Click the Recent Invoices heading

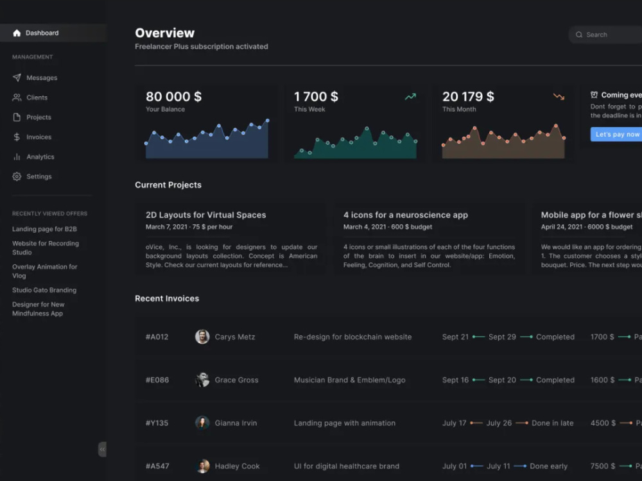[167, 299]
